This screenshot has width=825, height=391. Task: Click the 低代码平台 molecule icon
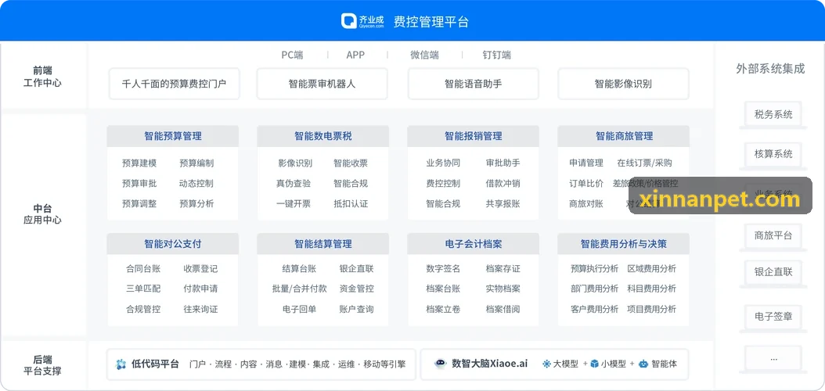coord(121,364)
